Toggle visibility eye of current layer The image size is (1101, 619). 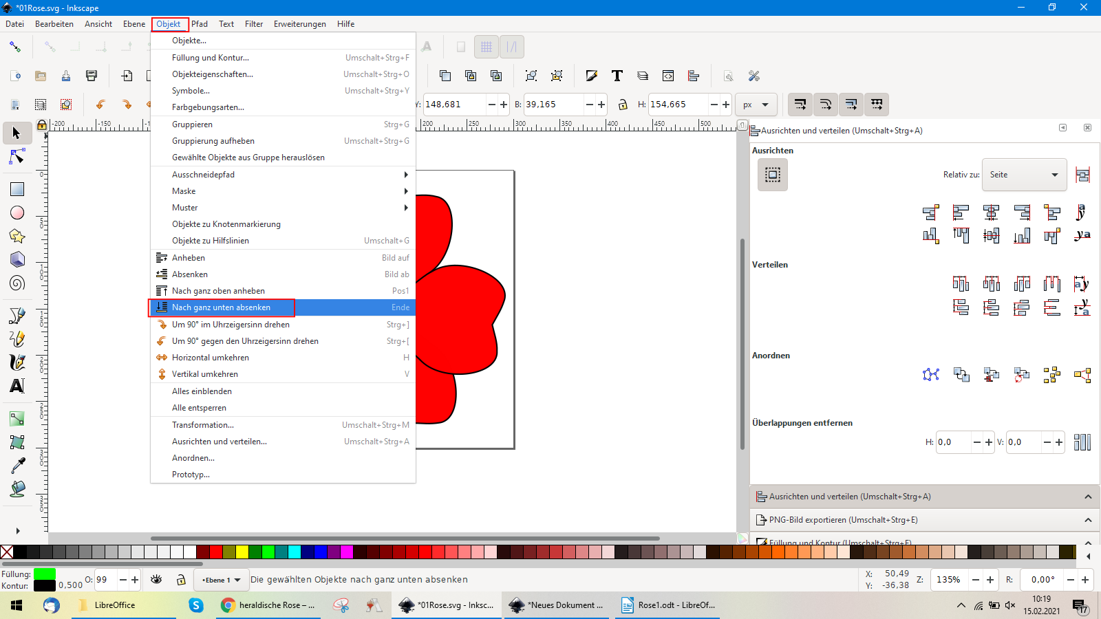point(156,580)
